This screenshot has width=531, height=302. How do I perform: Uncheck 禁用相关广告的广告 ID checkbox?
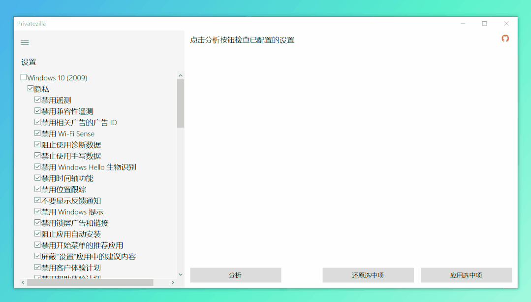tap(37, 122)
